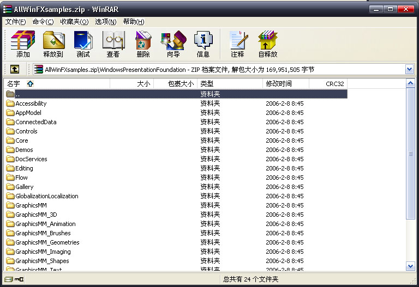The height and width of the screenshot is (287, 419).
Task: Click the Accessibility row's modified time
Action: point(285,103)
